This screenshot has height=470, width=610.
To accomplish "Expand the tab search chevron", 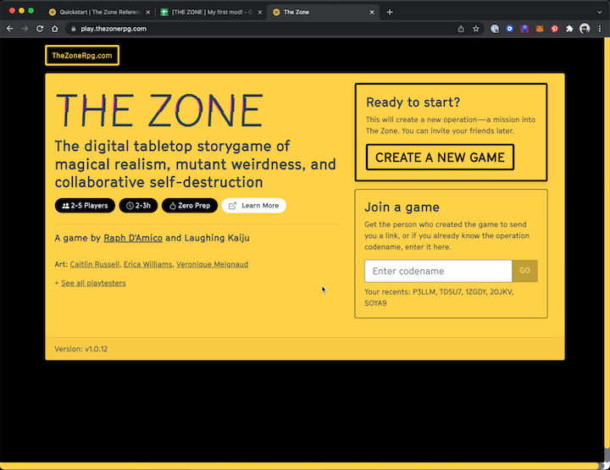I will coord(600,12).
